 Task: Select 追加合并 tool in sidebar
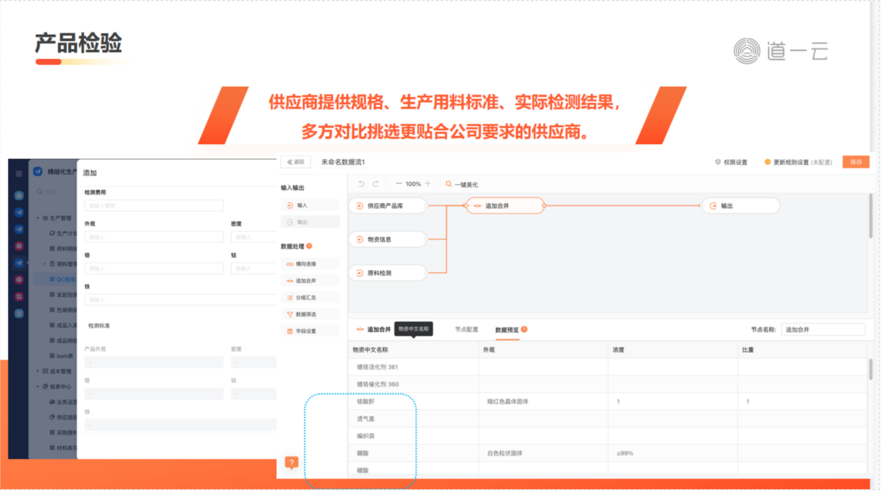(310, 281)
